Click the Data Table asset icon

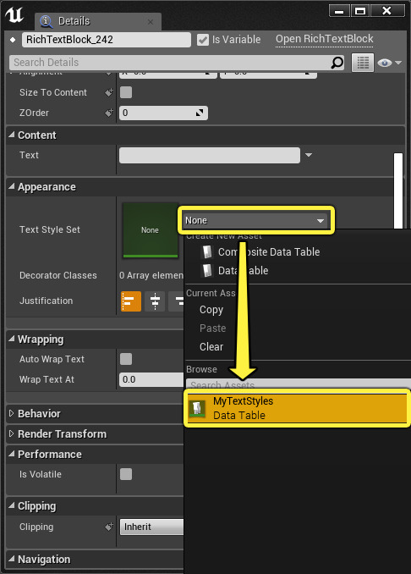[x=207, y=270]
